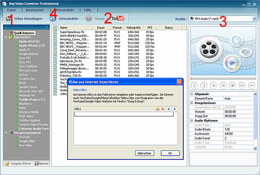The image size is (260, 175).
Task: Select Apple iPhone (13) category
Action: pyautogui.click(x=32, y=46)
